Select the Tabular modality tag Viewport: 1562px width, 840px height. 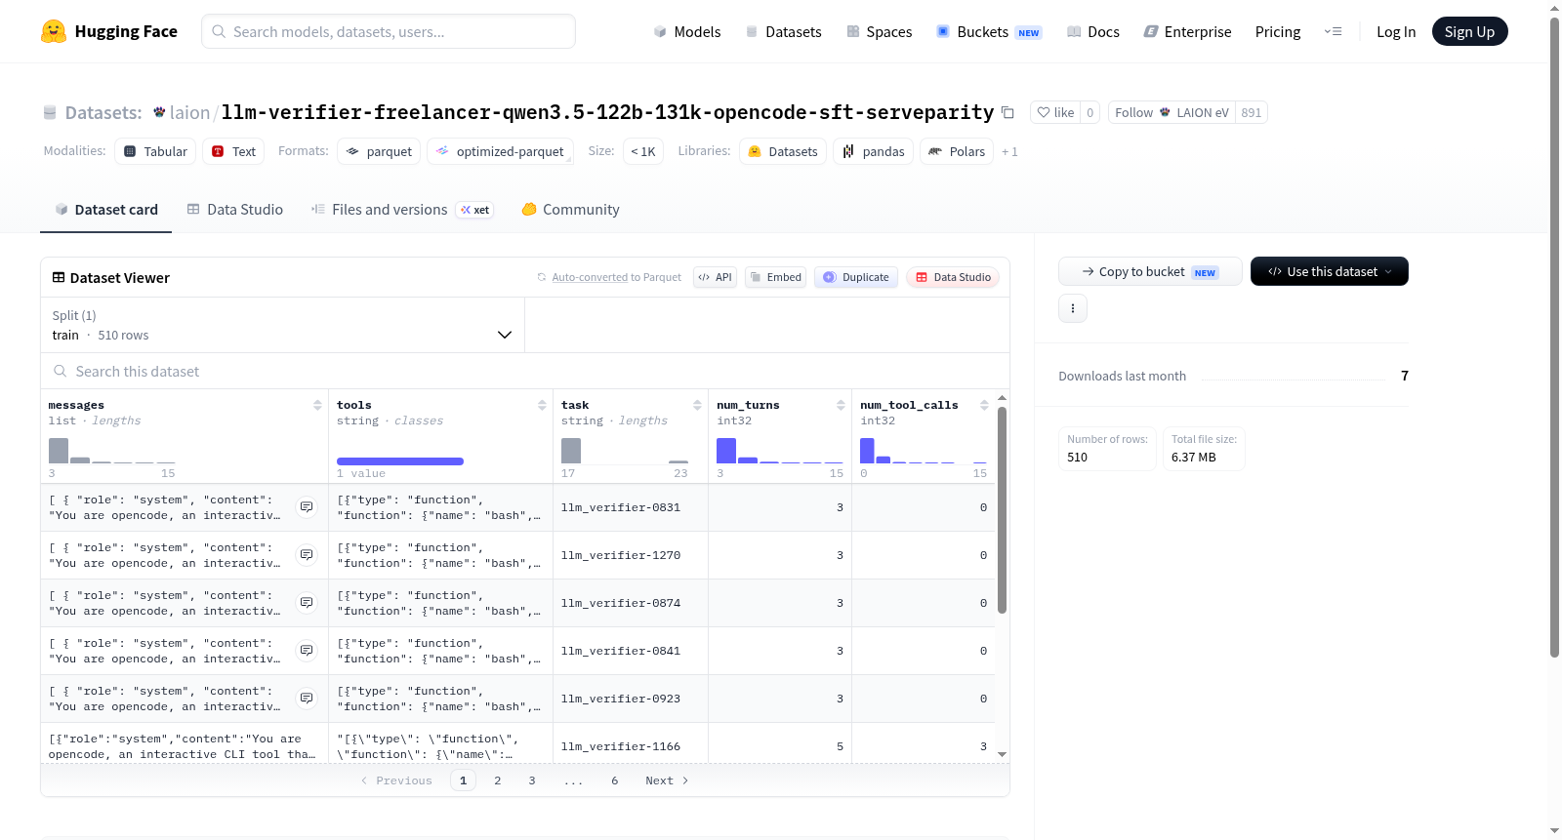155,151
